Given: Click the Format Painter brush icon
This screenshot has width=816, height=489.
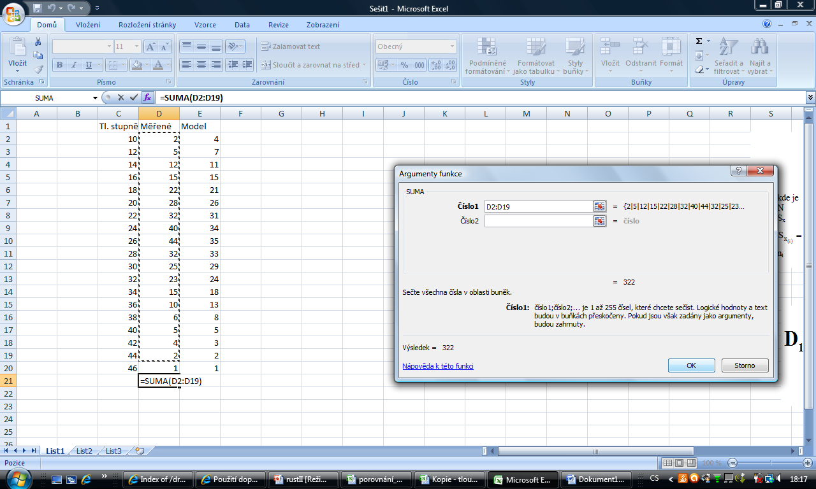Looking at the screenshot, I should tap(38, 69).
